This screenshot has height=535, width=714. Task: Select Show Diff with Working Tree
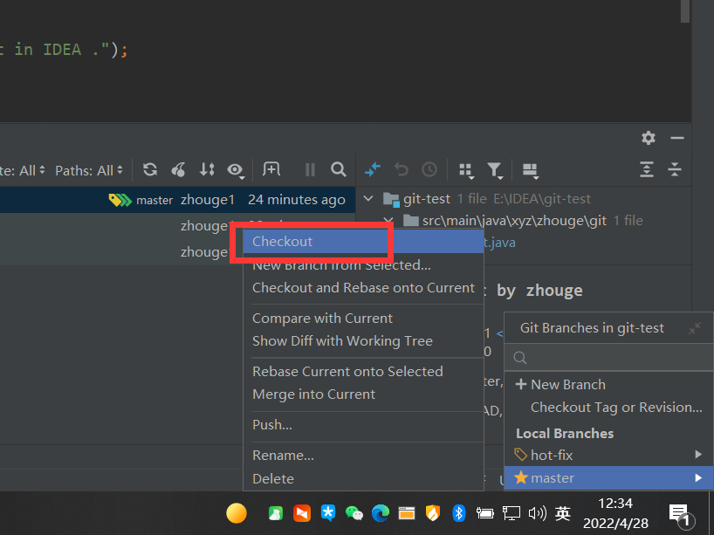(x=363, y=341)
